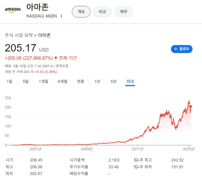Image resolution: width=202 pixels, height=178 pixels.
Task: Click the 200 y-axis label on the chart
Action: (x=8, y=107)
